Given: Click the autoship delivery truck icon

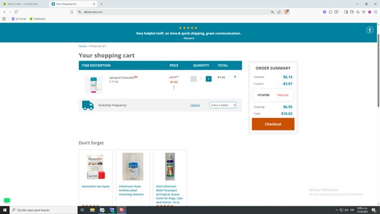Looking at the screenshot, I should click(88, 105).
